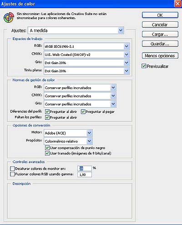Click the Guardar... button
This screenshot has width=182, height=225.
[x=160, y=44]
